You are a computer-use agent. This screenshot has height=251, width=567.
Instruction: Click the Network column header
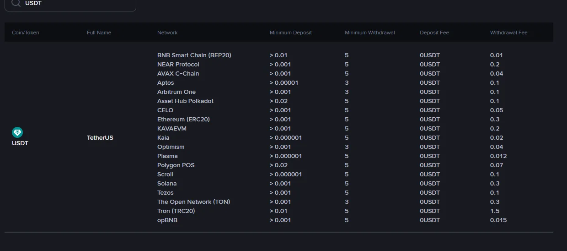tap(167, 33)
